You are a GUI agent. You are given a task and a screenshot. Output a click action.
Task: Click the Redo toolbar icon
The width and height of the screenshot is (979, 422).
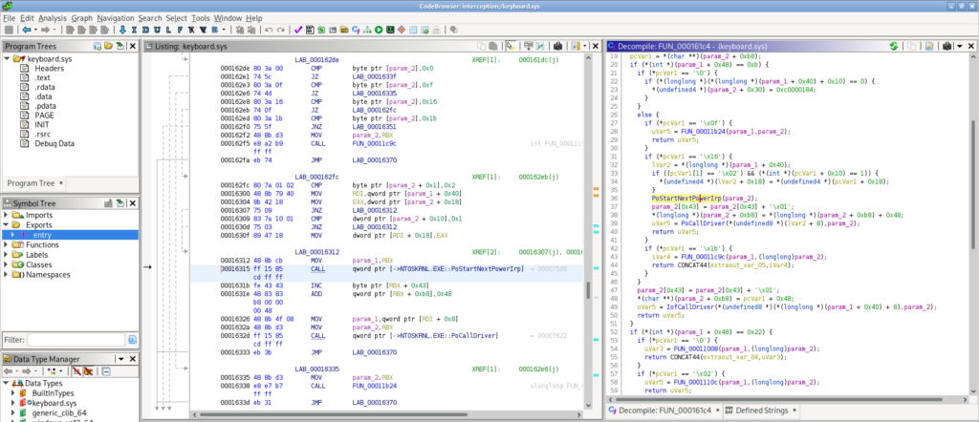click(281, 30)
